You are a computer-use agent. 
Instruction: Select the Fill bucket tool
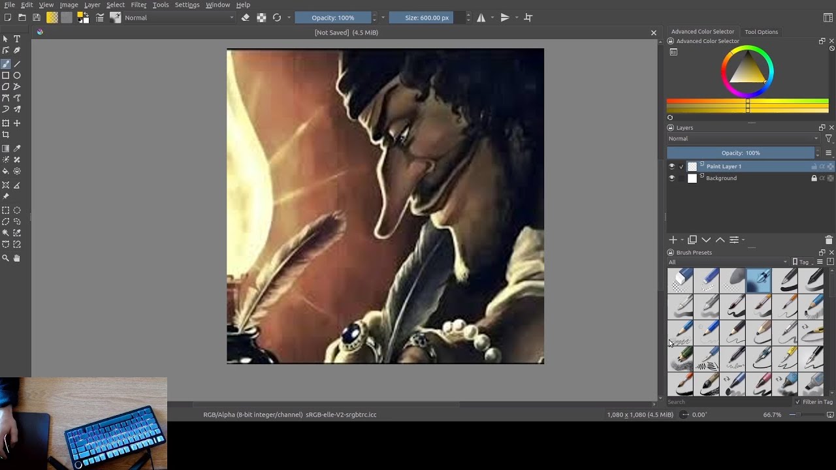(6, 171)
